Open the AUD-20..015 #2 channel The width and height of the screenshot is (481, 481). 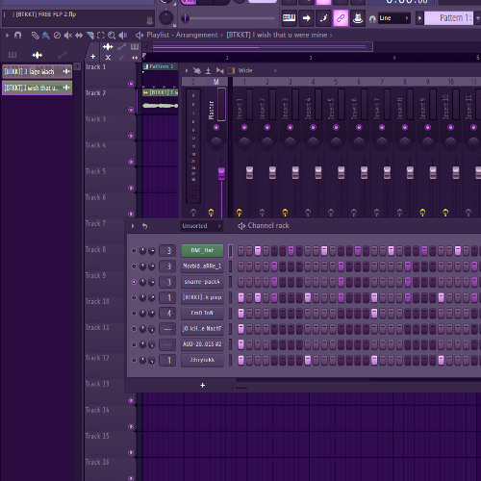click(x=202, y=344)
